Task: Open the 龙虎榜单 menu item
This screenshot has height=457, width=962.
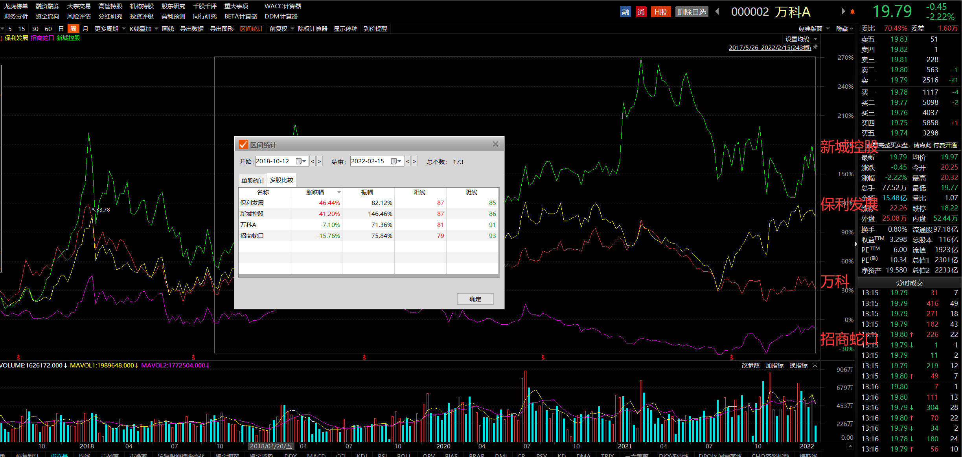Action: 16,6
